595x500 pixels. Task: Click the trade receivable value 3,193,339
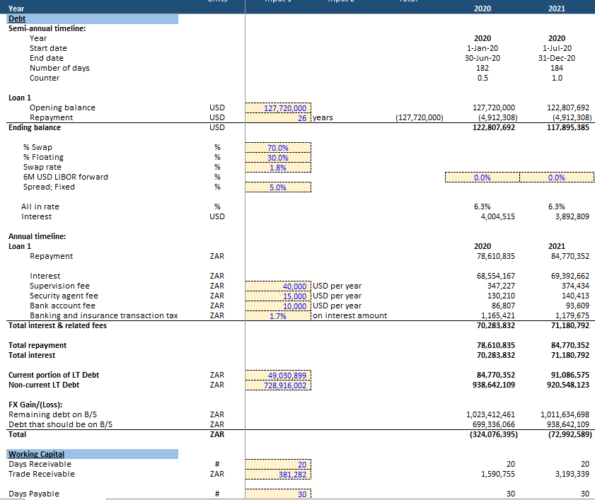point(572,474)
